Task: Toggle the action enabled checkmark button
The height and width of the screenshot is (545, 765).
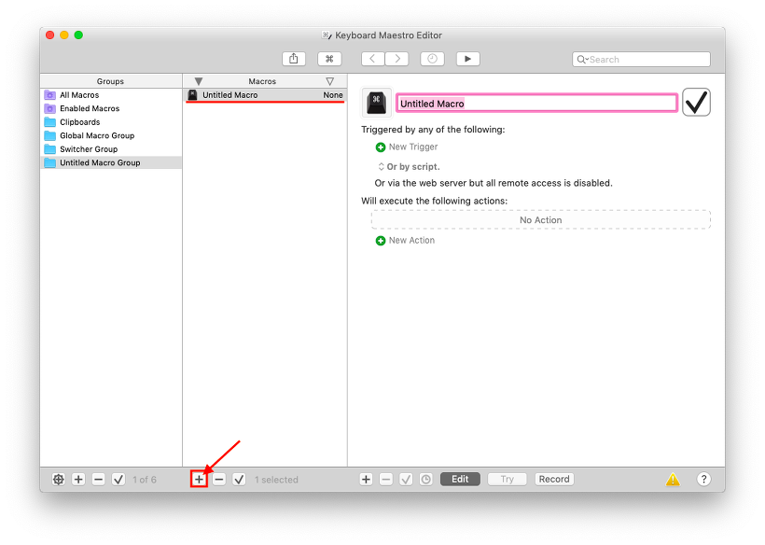Action: coord(406,479)
